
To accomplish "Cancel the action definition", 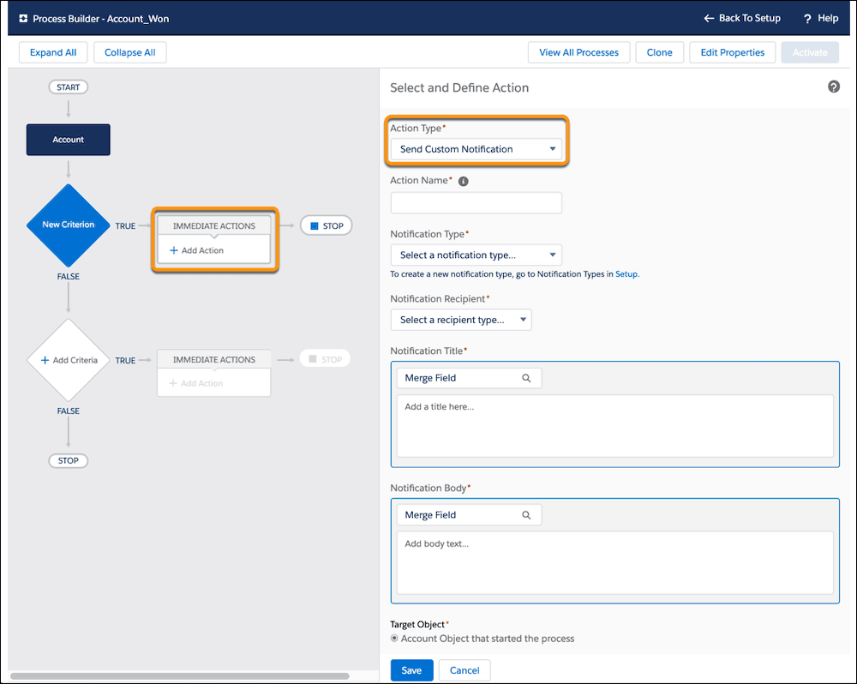I will (464, 670).
